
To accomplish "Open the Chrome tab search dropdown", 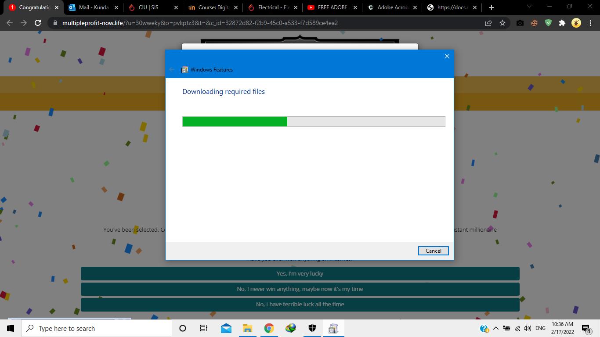I will pyautogui.click(x=529, y=7).
